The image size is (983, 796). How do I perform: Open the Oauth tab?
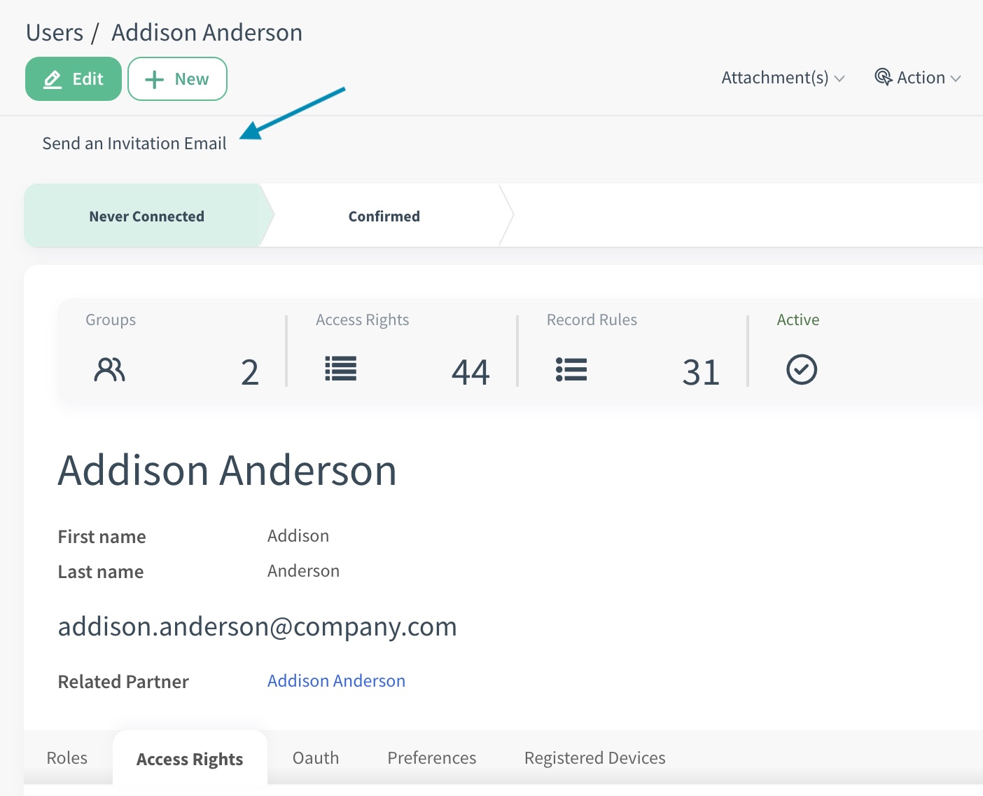pos(316,758)
